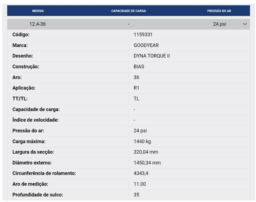Image resolution: width=256 pixels, height=202 pixels.
Task: Collapse the 12.4-36 row chevron
Action: [245, 24]
